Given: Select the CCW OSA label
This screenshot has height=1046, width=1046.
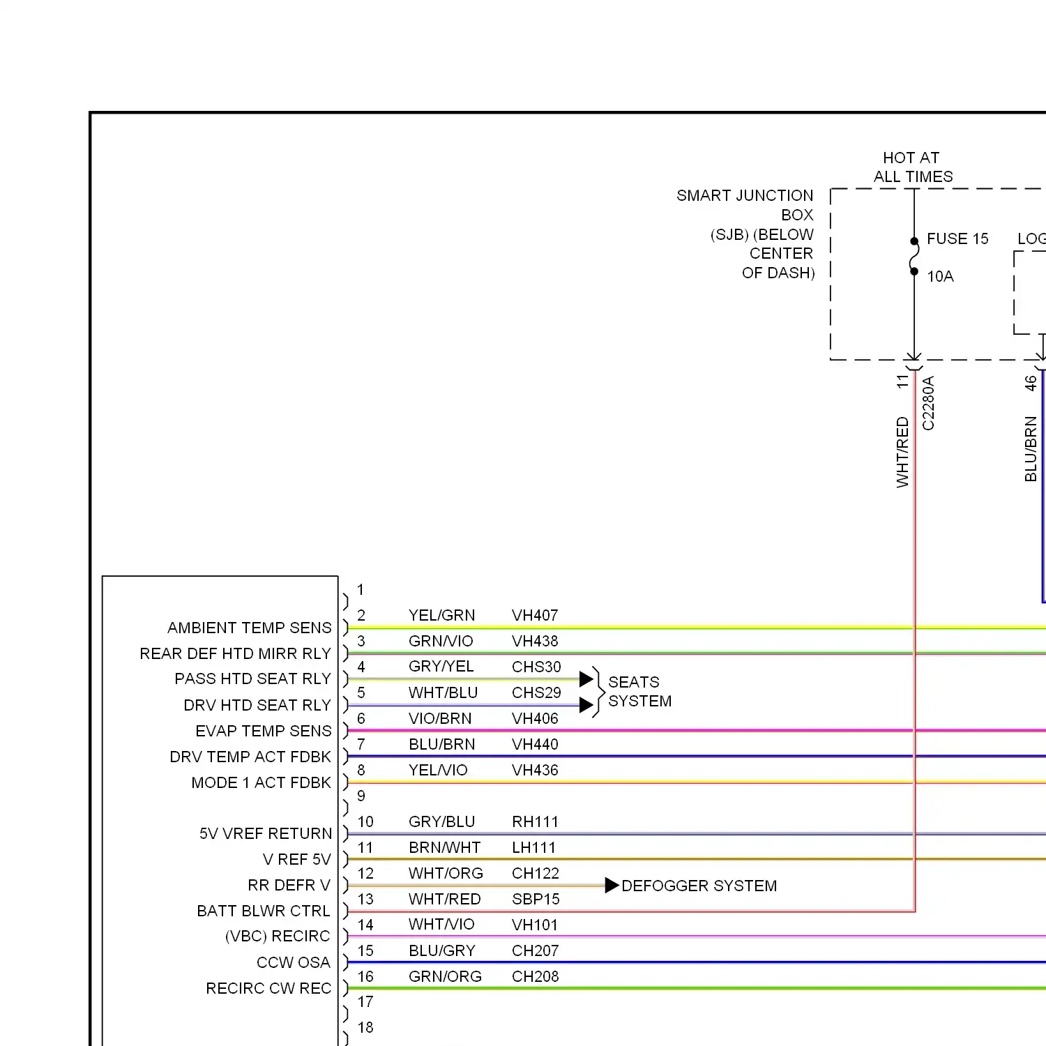Looking at the screenshot, I should click(x=294, y=962).
